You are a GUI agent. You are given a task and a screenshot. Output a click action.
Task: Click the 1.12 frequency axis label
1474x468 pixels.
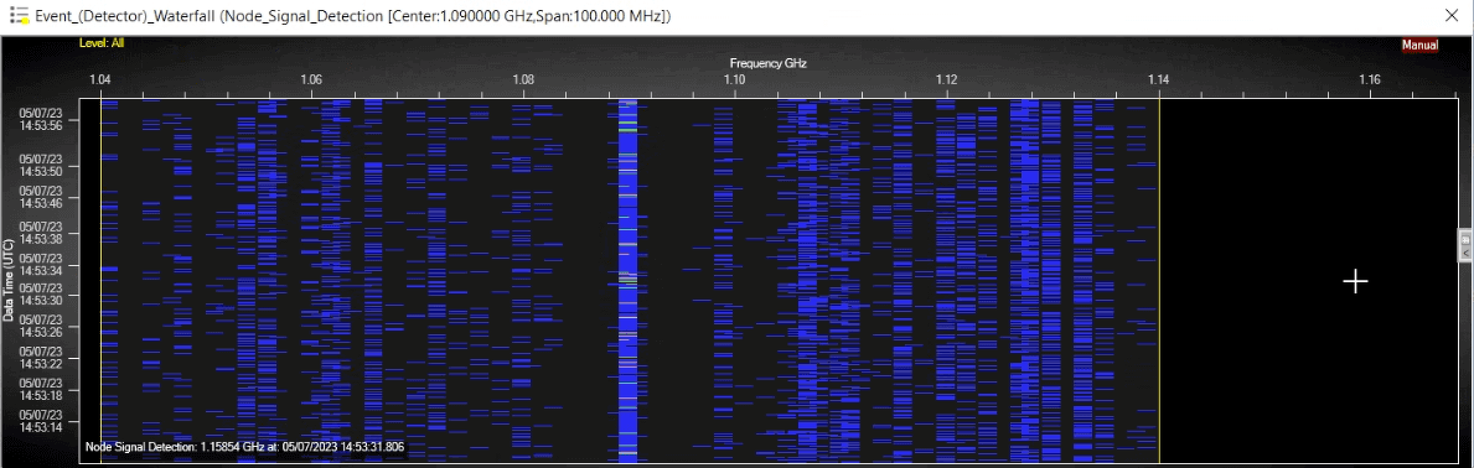click(947, 79)
